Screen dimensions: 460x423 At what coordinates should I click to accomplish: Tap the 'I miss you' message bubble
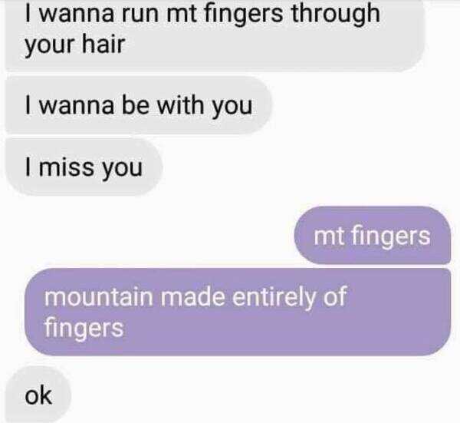(84, 167)
